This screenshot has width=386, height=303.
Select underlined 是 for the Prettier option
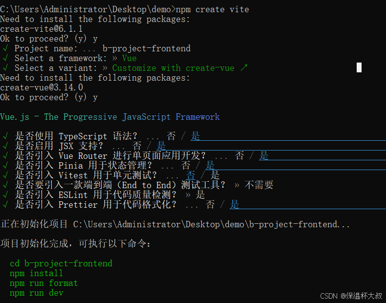(235, 205)
